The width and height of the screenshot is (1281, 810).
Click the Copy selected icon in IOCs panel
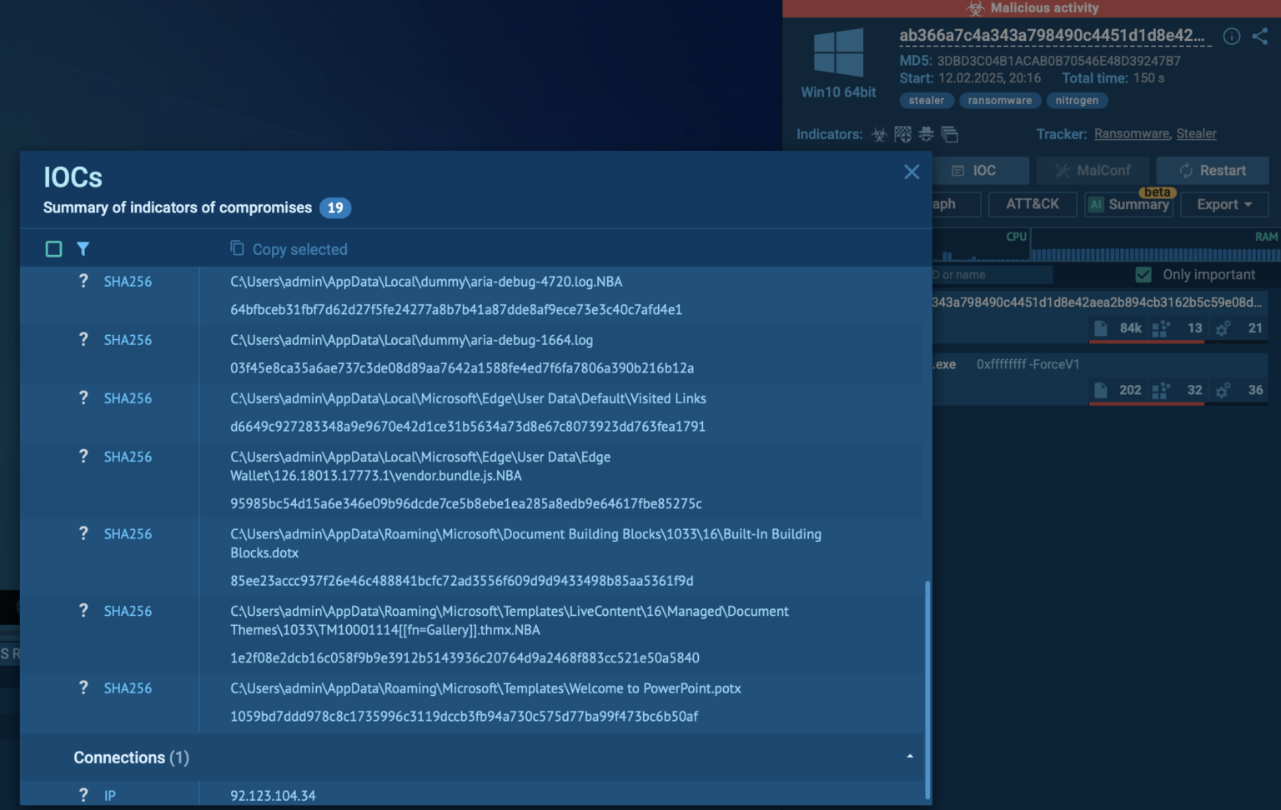pyautogui.click(x=235, y=247)
